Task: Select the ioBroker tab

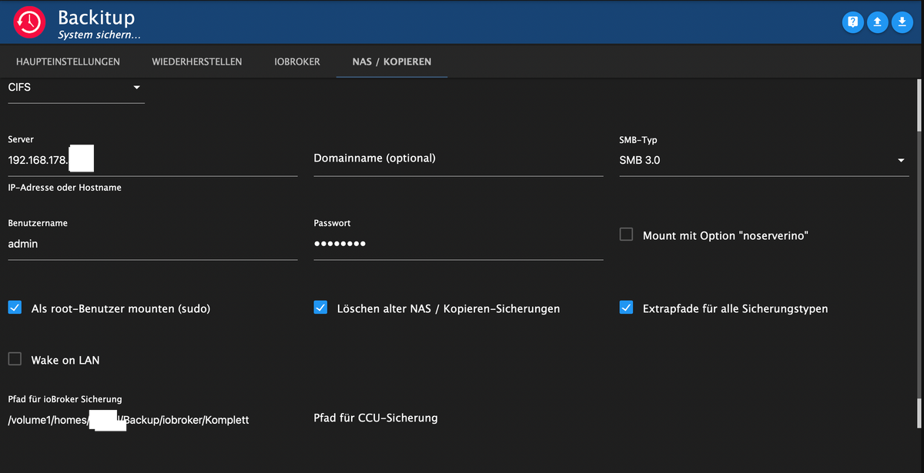Action: click(297, 62)
